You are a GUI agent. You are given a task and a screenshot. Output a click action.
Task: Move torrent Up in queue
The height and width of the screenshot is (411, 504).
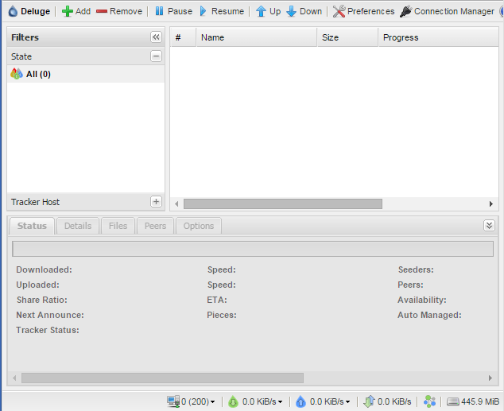[268, 11]
